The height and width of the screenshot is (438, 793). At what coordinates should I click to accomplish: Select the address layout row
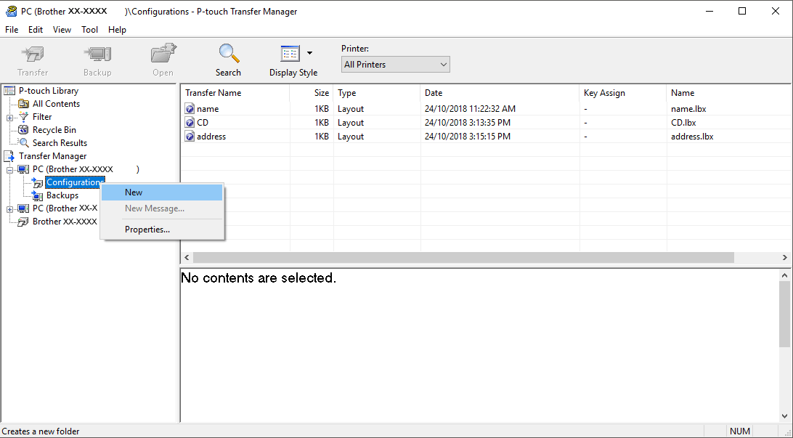pyautogui.click(x=211, y=137)
